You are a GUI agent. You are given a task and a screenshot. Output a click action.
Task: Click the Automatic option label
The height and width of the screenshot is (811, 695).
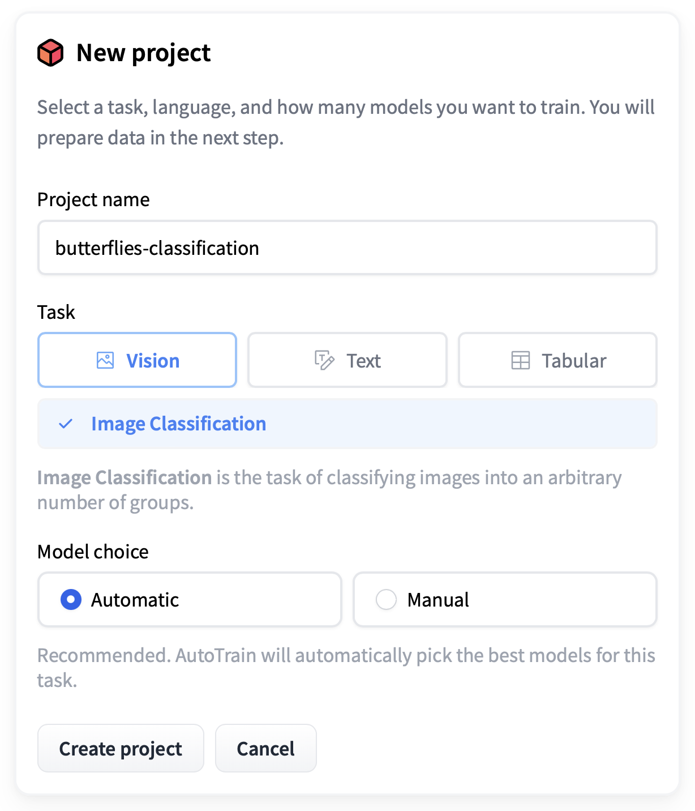click(134, 599)
